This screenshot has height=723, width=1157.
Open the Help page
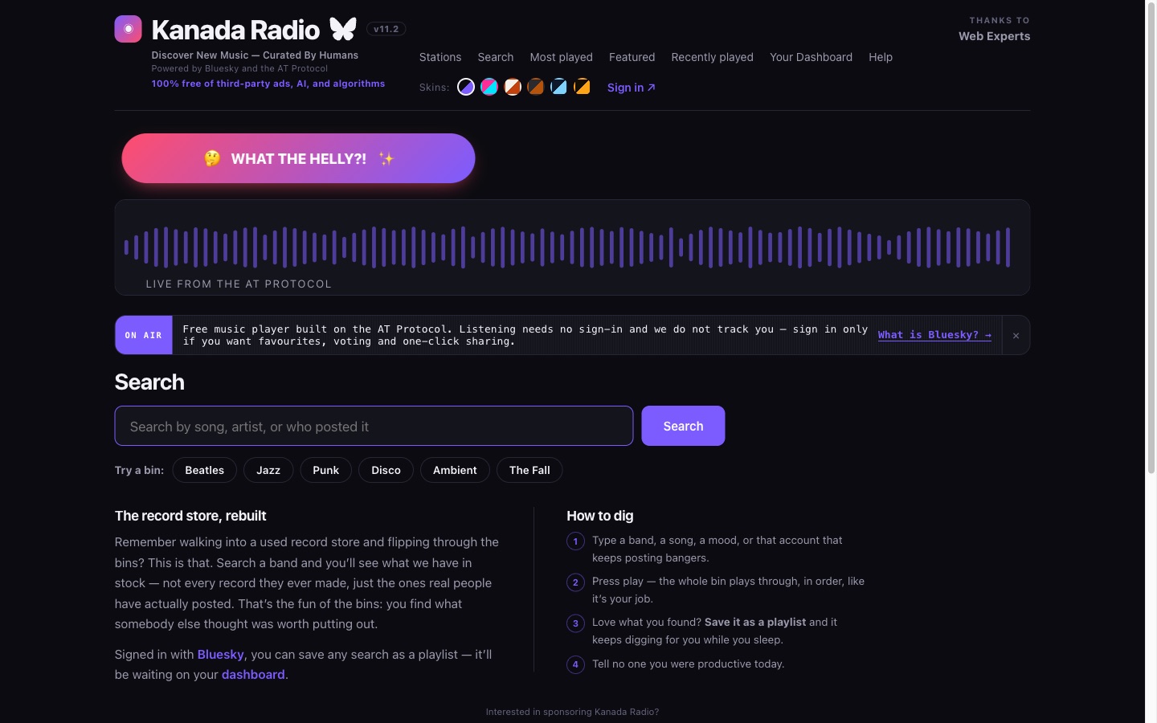(x=881, y=57)
